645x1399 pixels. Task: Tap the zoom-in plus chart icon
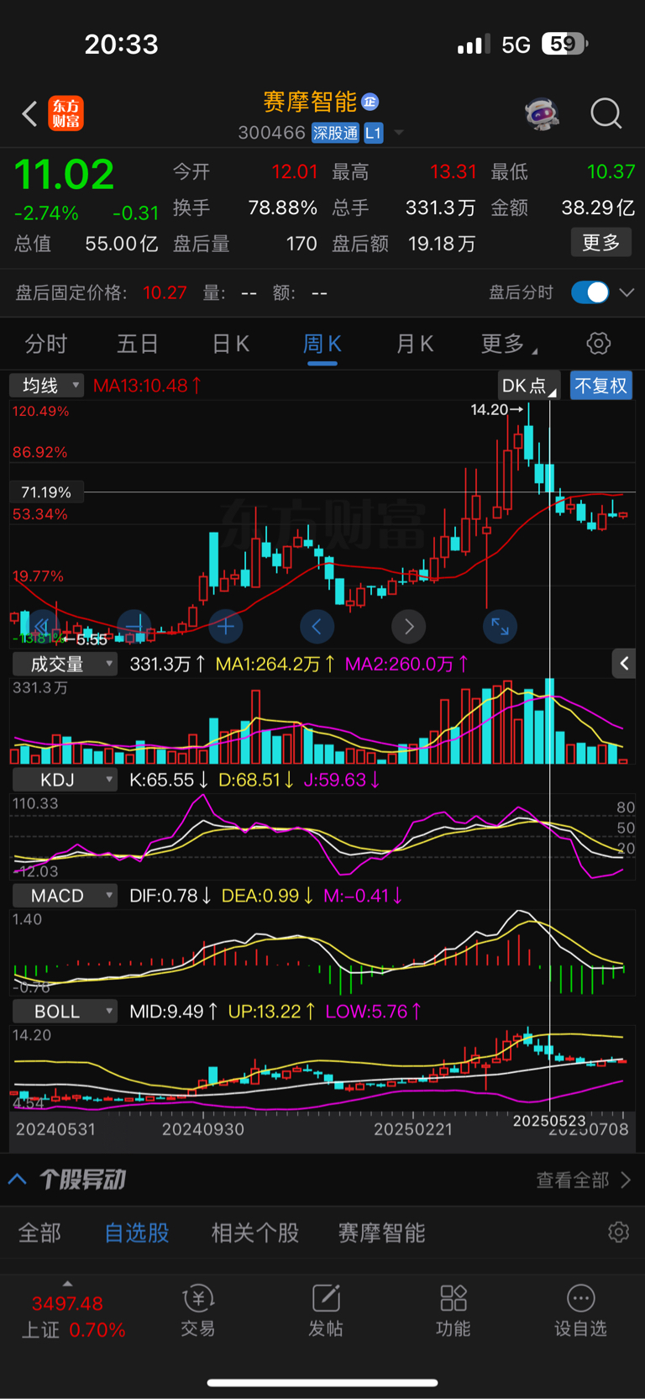[x=225, y=626]
